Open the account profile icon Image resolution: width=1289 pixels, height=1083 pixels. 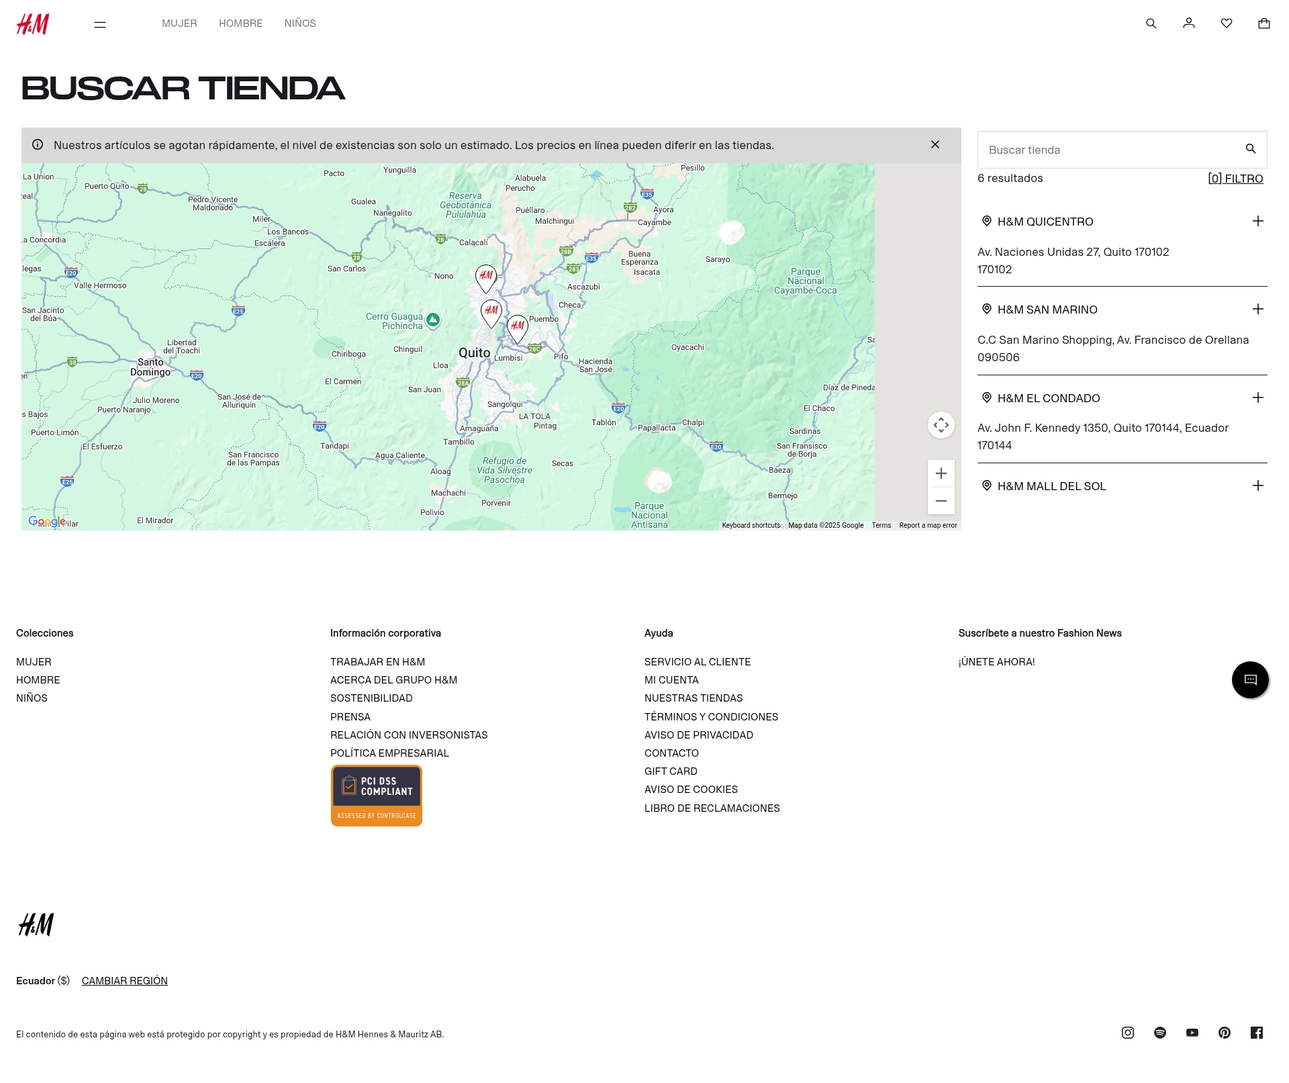(1189, 23)
